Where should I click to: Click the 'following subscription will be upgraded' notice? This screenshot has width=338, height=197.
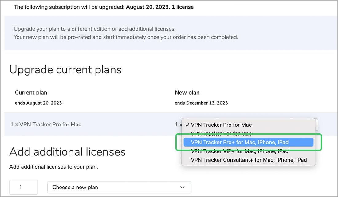tap(104, 7)
